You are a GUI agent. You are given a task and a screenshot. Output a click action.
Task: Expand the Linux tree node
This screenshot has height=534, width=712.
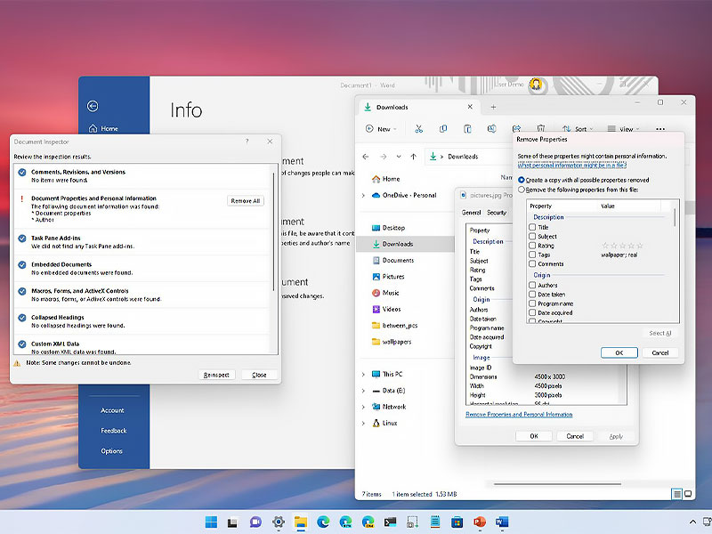(363, 424)
